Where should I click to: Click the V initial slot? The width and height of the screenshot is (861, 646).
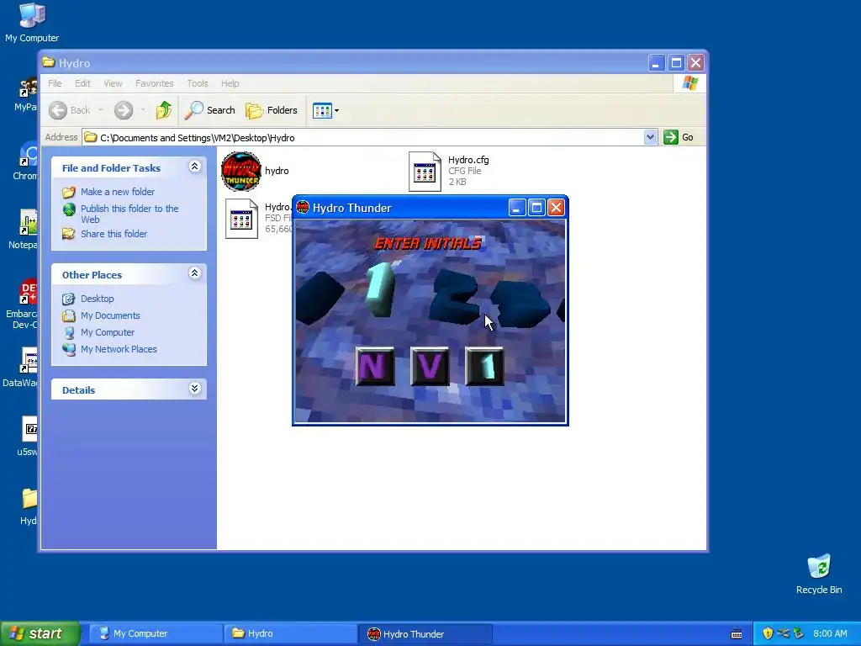pyautogui.click(x=430, y=367)
